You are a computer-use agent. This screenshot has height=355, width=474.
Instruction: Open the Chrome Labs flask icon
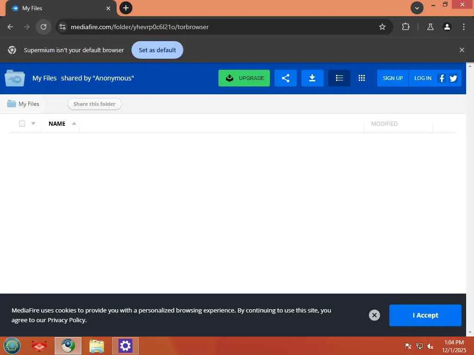pos(430,27)
